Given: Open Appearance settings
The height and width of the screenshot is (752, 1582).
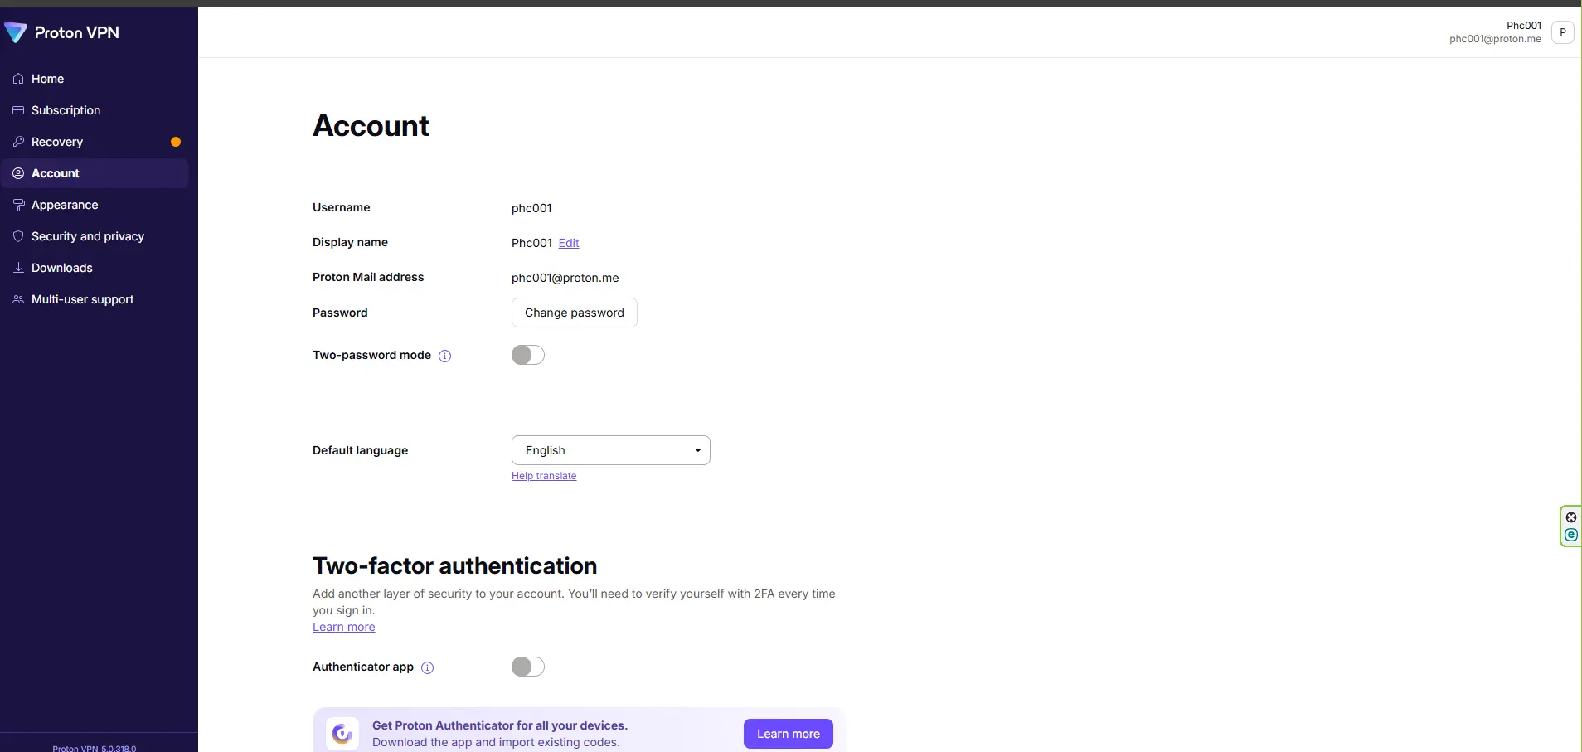Looking at the screenshot, I should [x=95, y=205].
